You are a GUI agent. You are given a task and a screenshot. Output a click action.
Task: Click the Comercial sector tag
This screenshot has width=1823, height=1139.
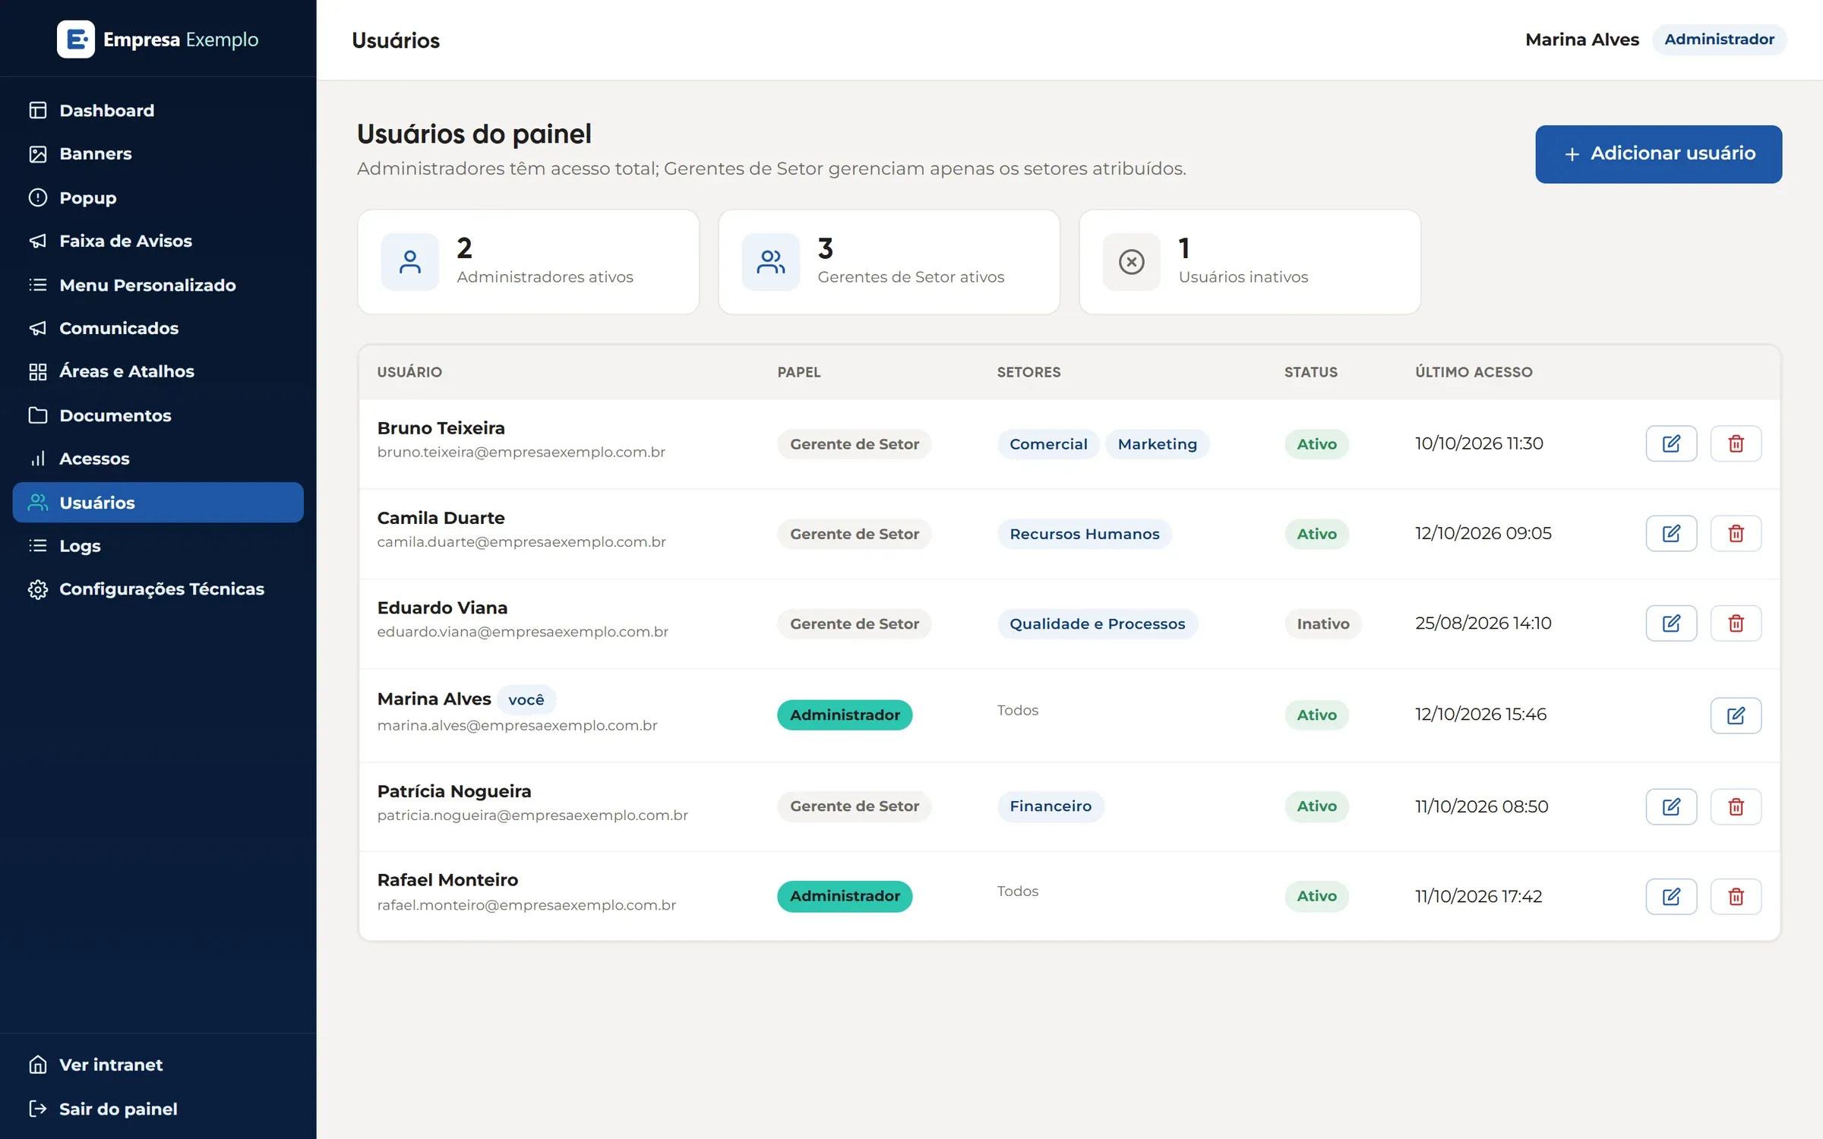pyautogui.click(x=1048, y=444)
